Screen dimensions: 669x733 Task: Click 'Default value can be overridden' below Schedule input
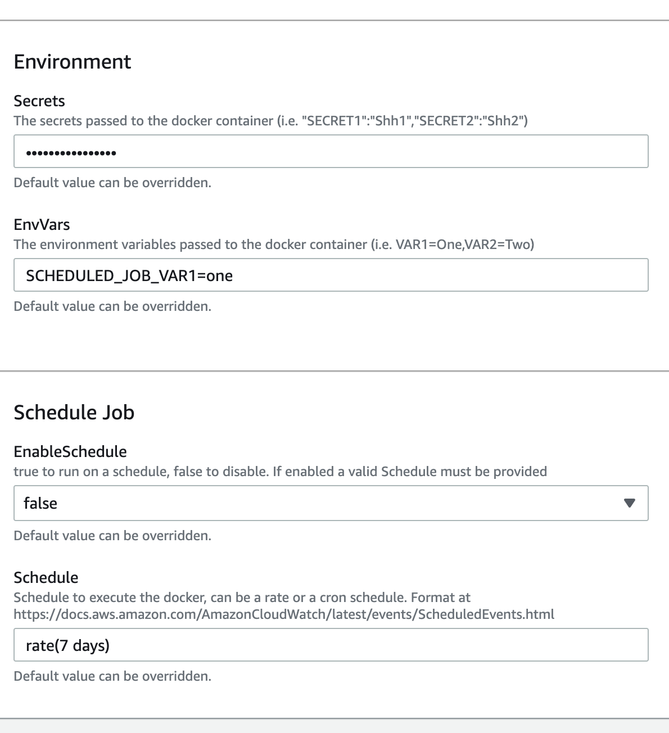click(112, 676)
